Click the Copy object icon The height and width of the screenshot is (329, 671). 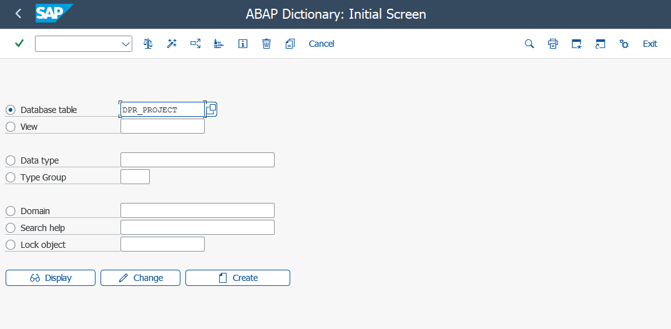(x=290, y=44)
